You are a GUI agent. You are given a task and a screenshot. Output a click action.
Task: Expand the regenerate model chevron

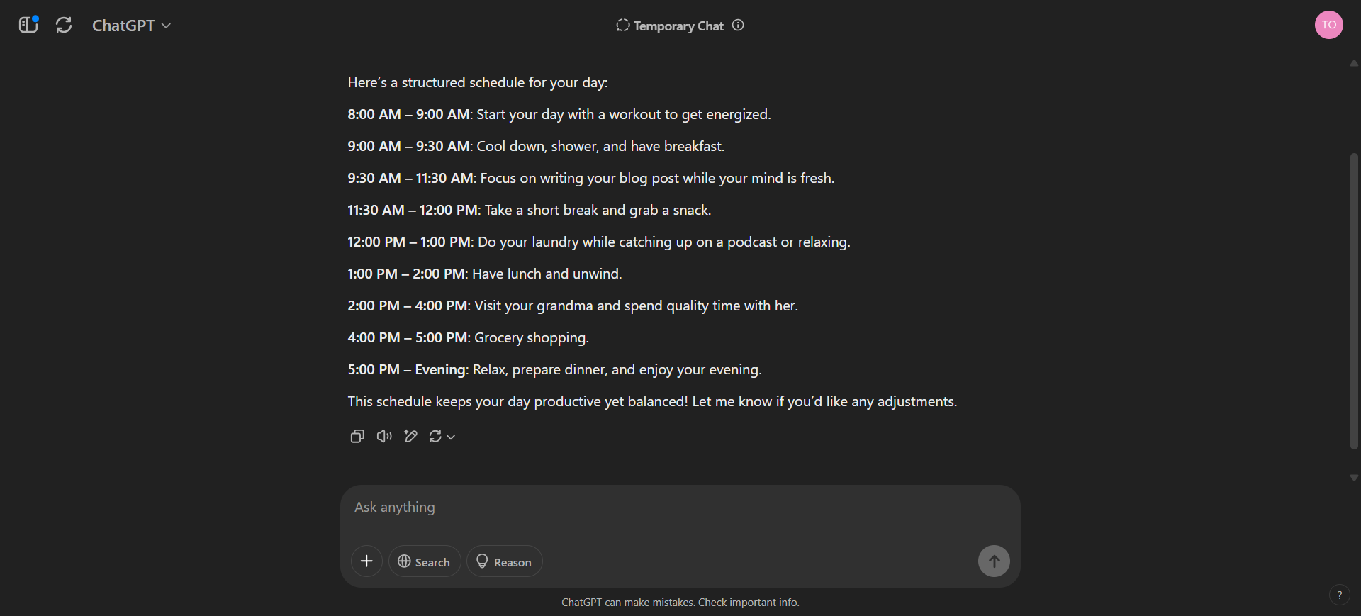pos(451,437)
